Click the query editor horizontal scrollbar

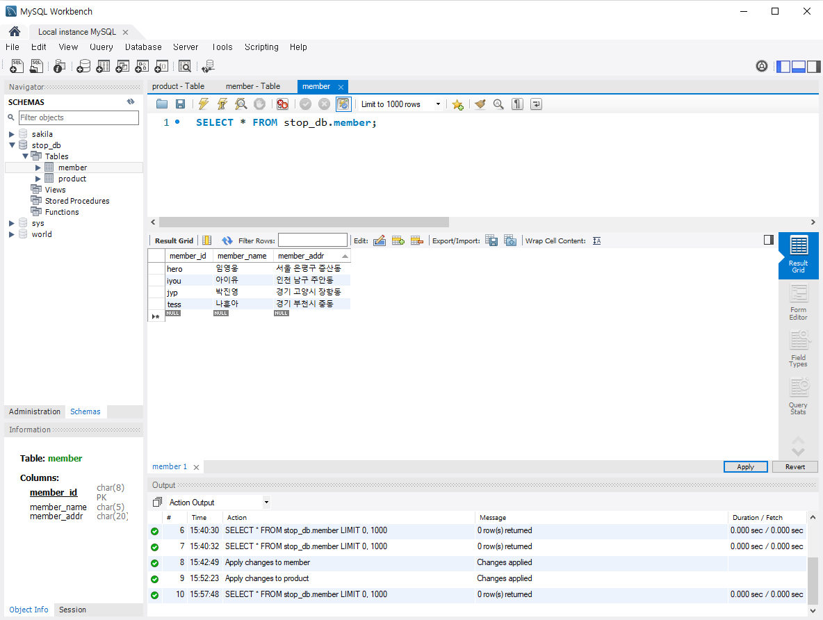click(304, 222)
